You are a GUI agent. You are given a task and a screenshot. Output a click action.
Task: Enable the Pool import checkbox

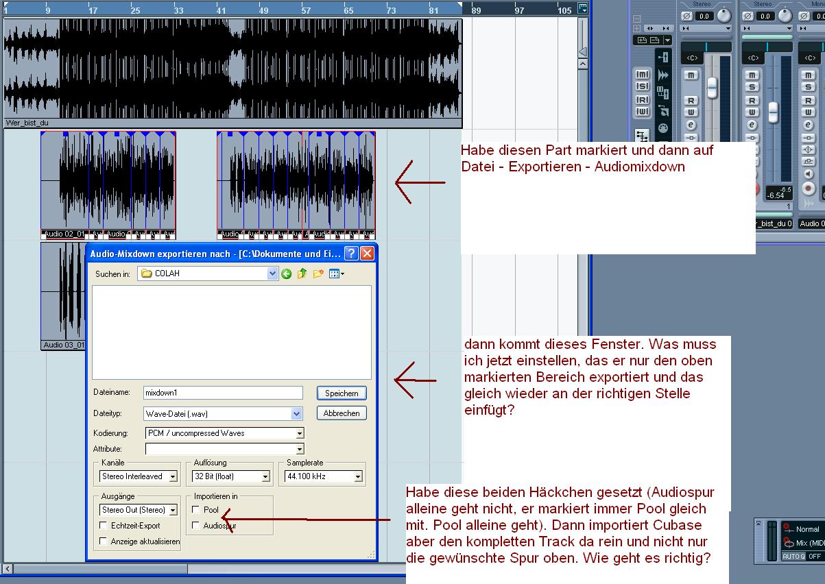pyautogui.click(x=196, y=510)
